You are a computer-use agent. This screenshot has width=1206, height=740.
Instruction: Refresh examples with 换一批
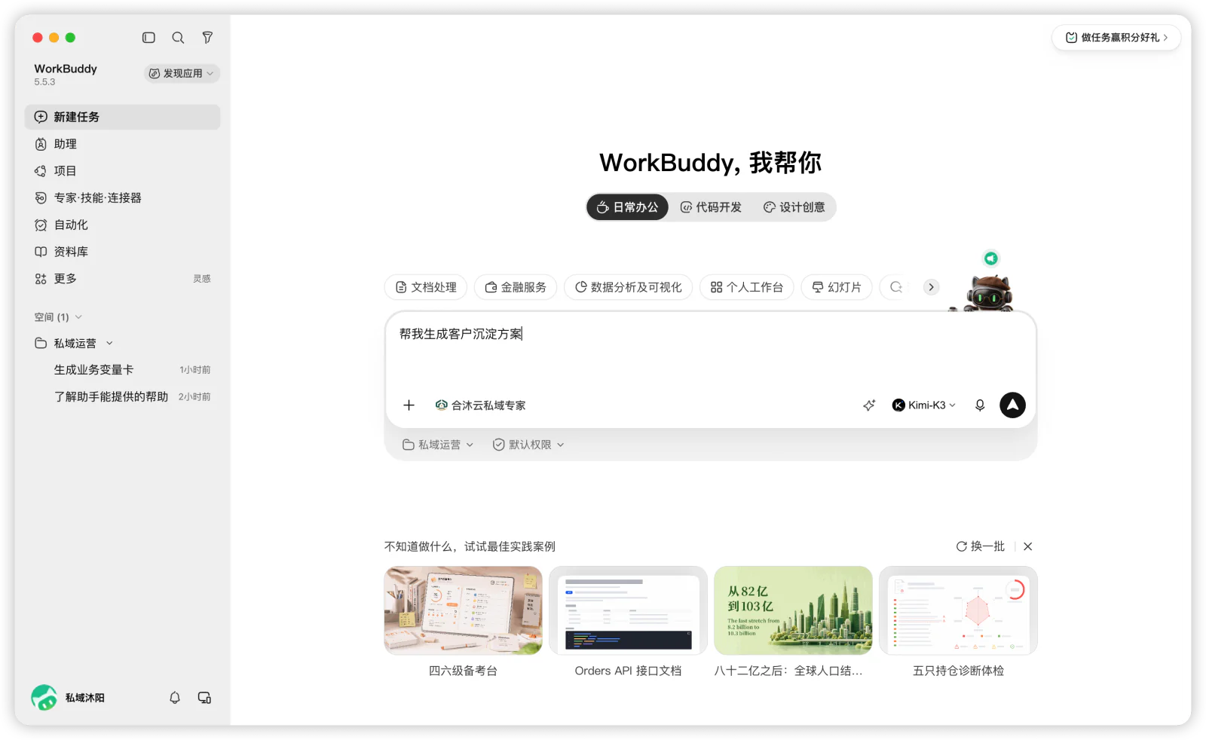[981, 546]
